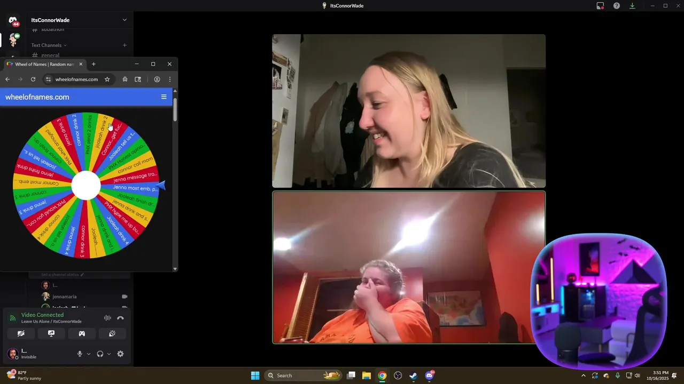This screenshot has width=684, height=384.
Task: Go back in Chrome
Action: [7, 79]
